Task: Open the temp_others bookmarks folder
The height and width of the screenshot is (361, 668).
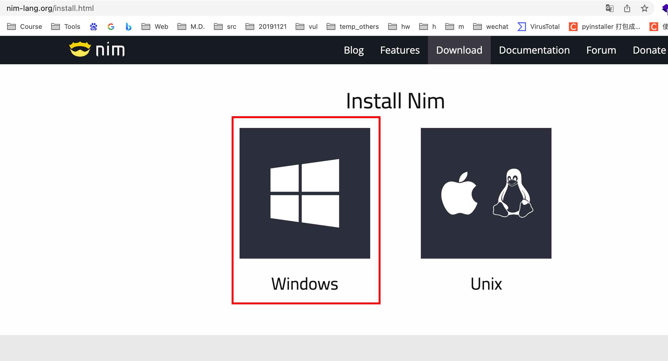Action: (x=353, y=26)
